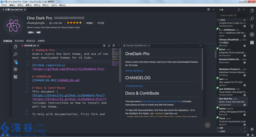The height and width of the screenshot is (137, 256).
Task: Switch to the 详细信息 details tab
Action: pyautogui.click(x=8, y=41)
